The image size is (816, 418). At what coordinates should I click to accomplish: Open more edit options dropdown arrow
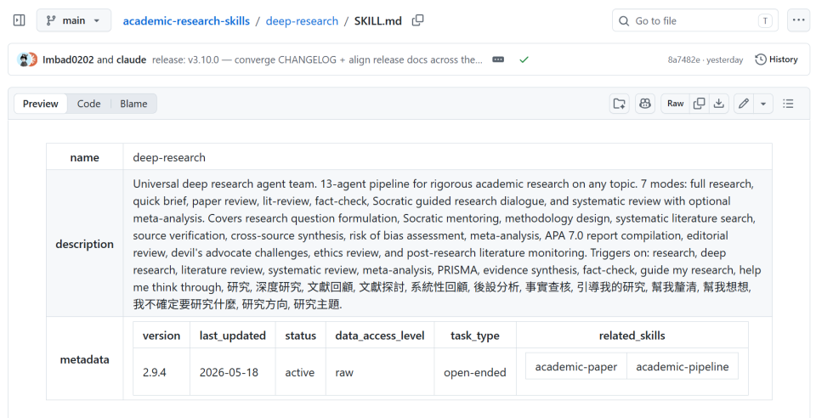click(x=763, y=104)
